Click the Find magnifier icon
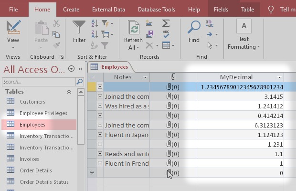Screen dimensions: 296x191 [x=194, y=29]
